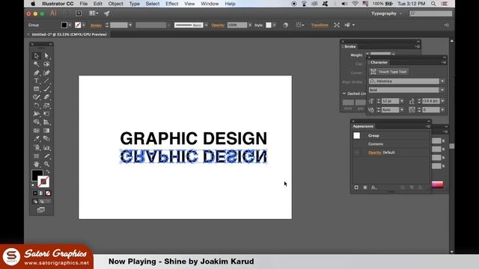Click the workspace search field
The height and width of the screenshot is (269, 479).
click(431, 13)
